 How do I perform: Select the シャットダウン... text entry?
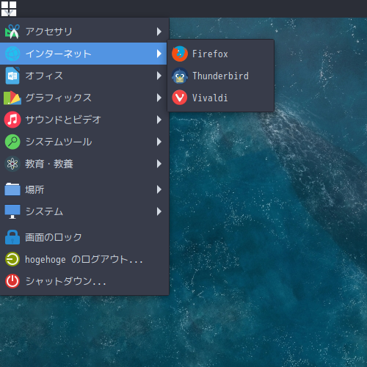(x=65, y=281)
